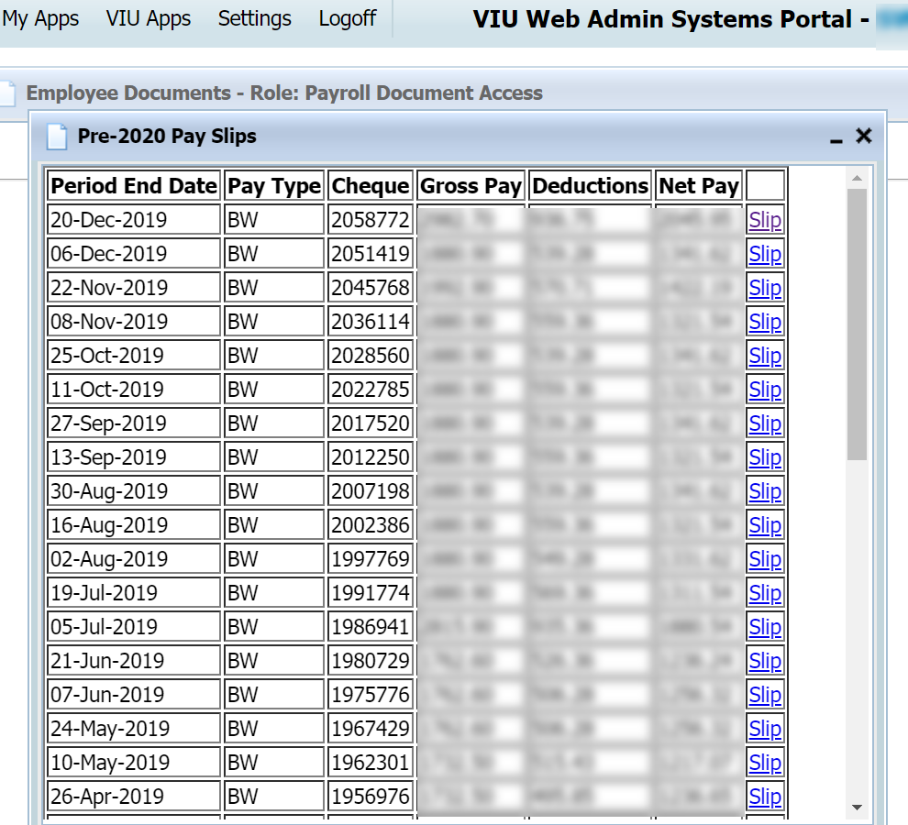Click the Period End Date column header
Image resolution: width=908 pixels, height=825 pixels.
(x=133, y=185)
